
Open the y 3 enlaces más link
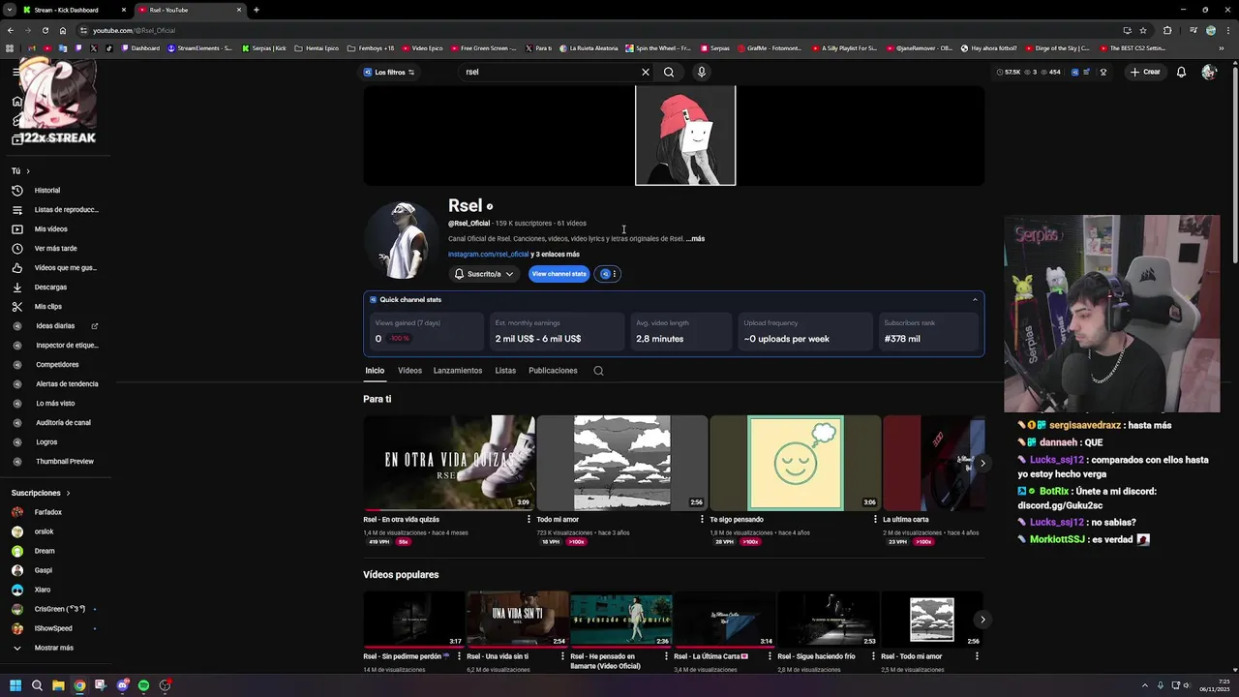(556, 255)
